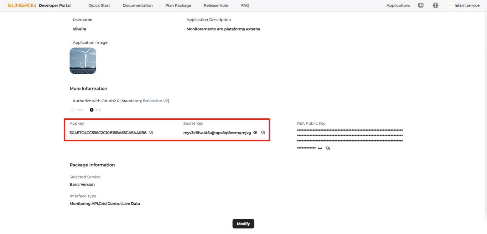487x234 pixels.
Task: Click the Sungrow logo
Action: pos(22,5)
